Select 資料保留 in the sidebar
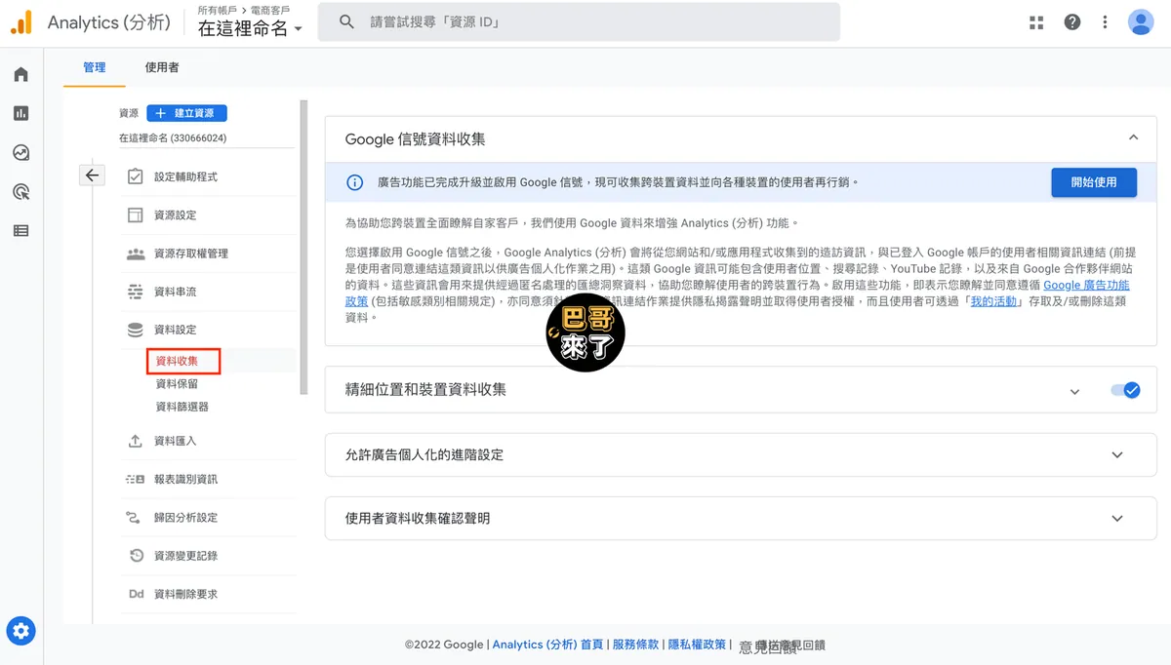This screenshot has width=1171, height=665. [177, 384]
